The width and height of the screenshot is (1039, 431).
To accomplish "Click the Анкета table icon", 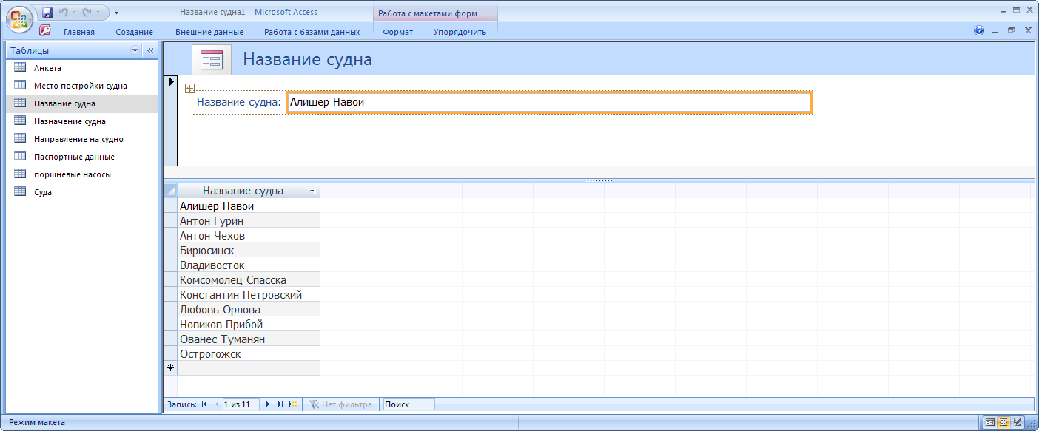I will pyautogui.click(x=20, y=67).
